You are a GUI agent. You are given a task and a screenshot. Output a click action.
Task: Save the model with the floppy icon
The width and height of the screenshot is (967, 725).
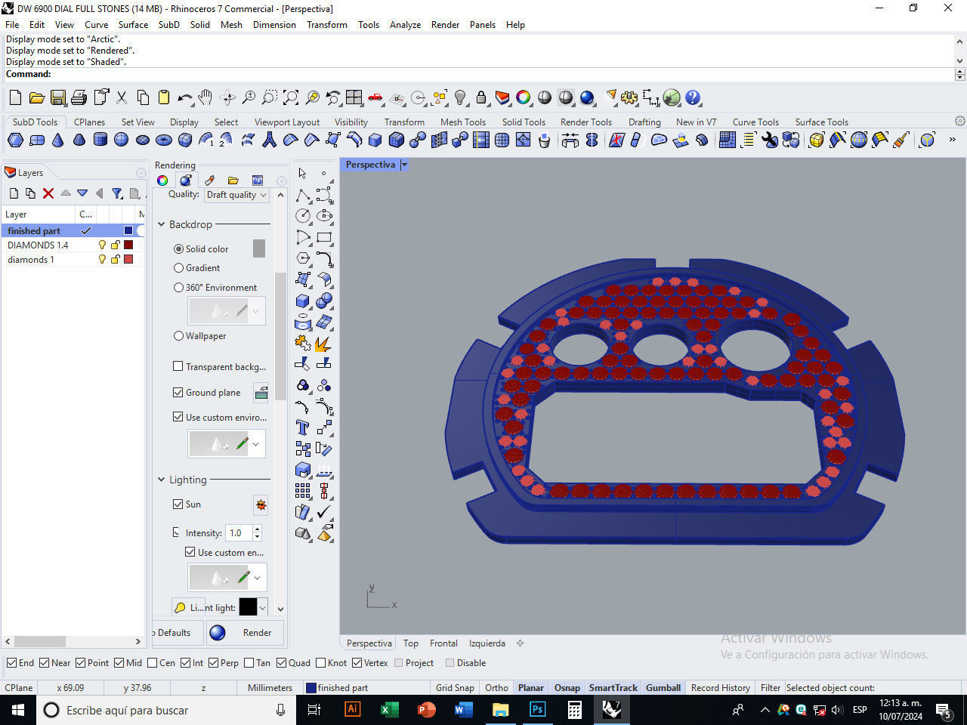point(58,97)
